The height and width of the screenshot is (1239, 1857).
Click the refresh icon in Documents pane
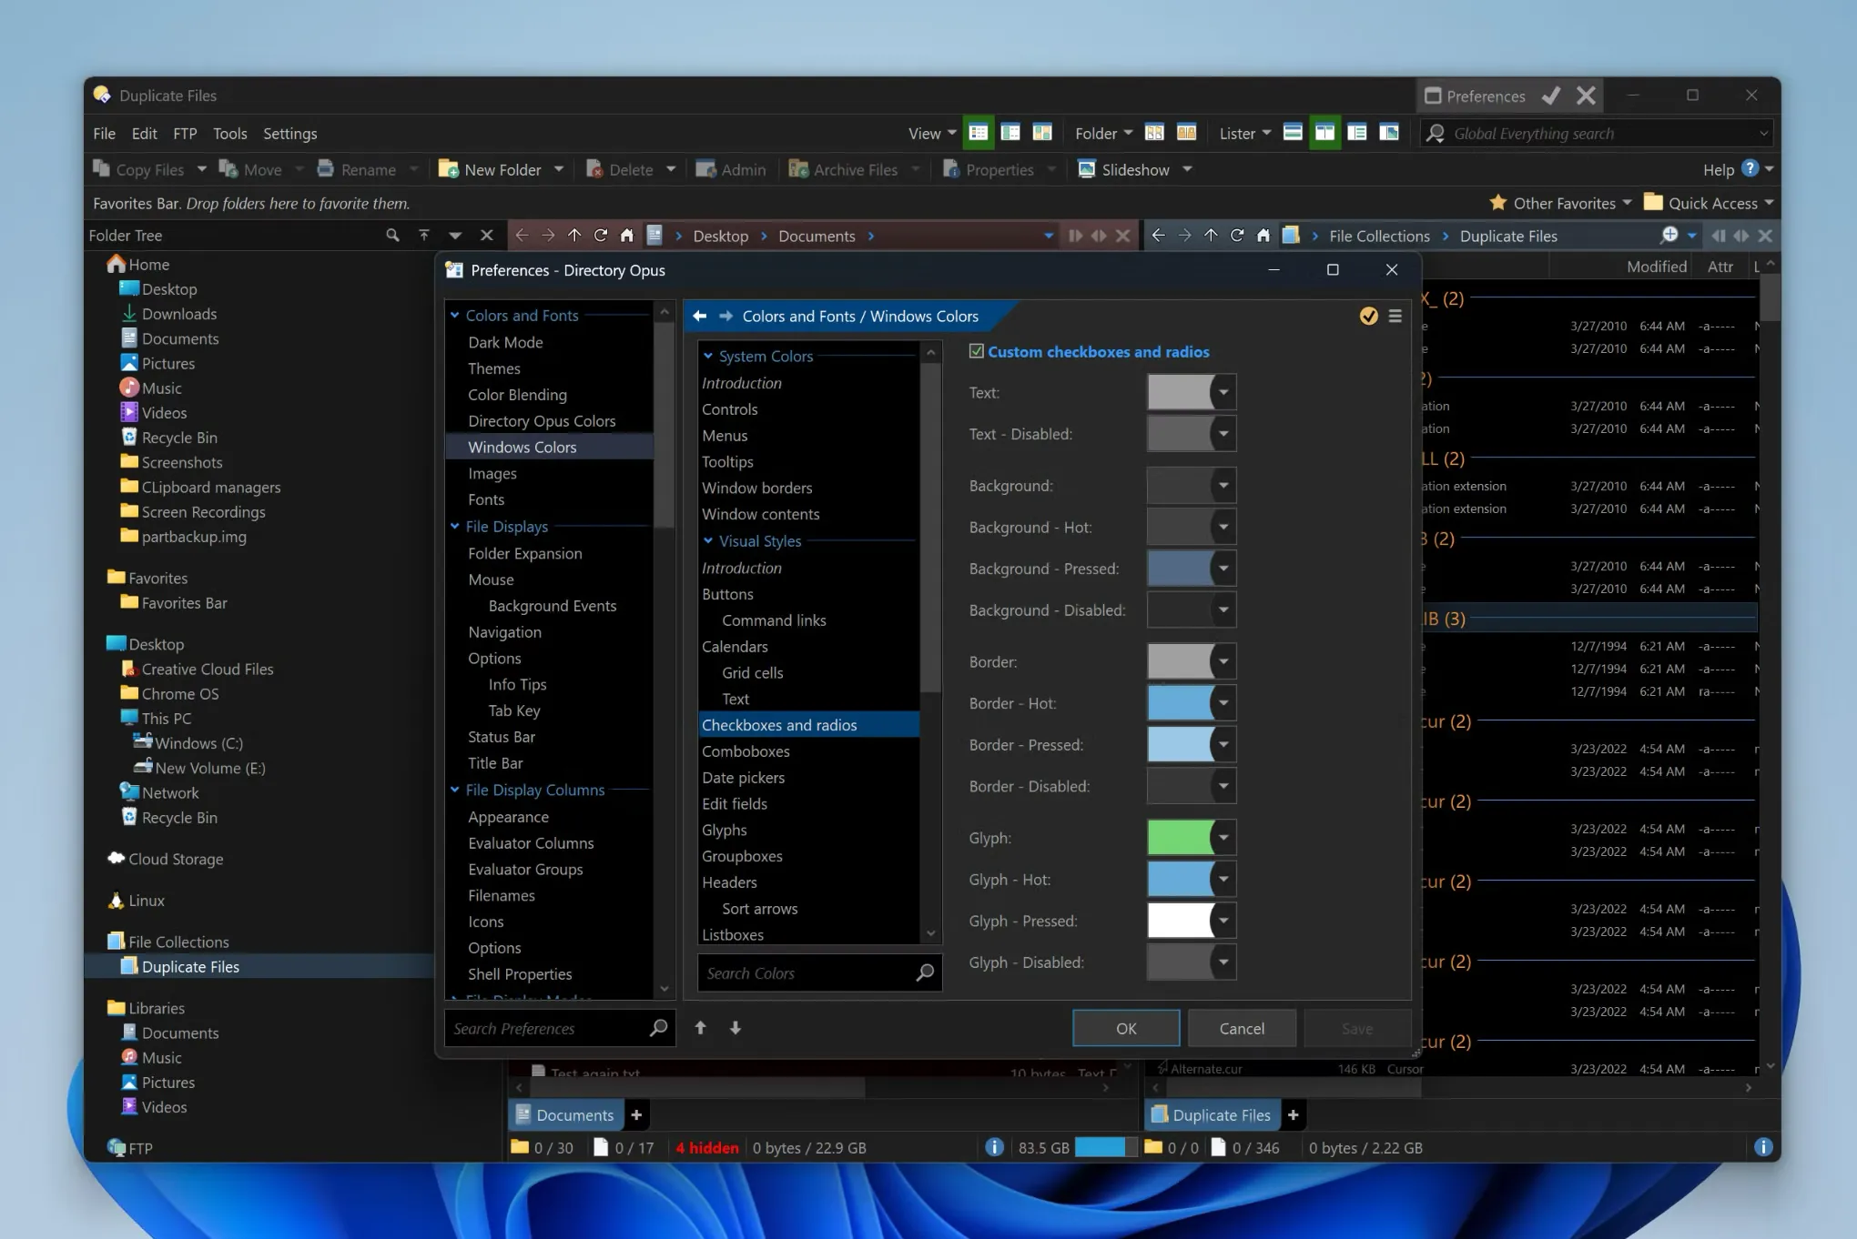(601, 236)
